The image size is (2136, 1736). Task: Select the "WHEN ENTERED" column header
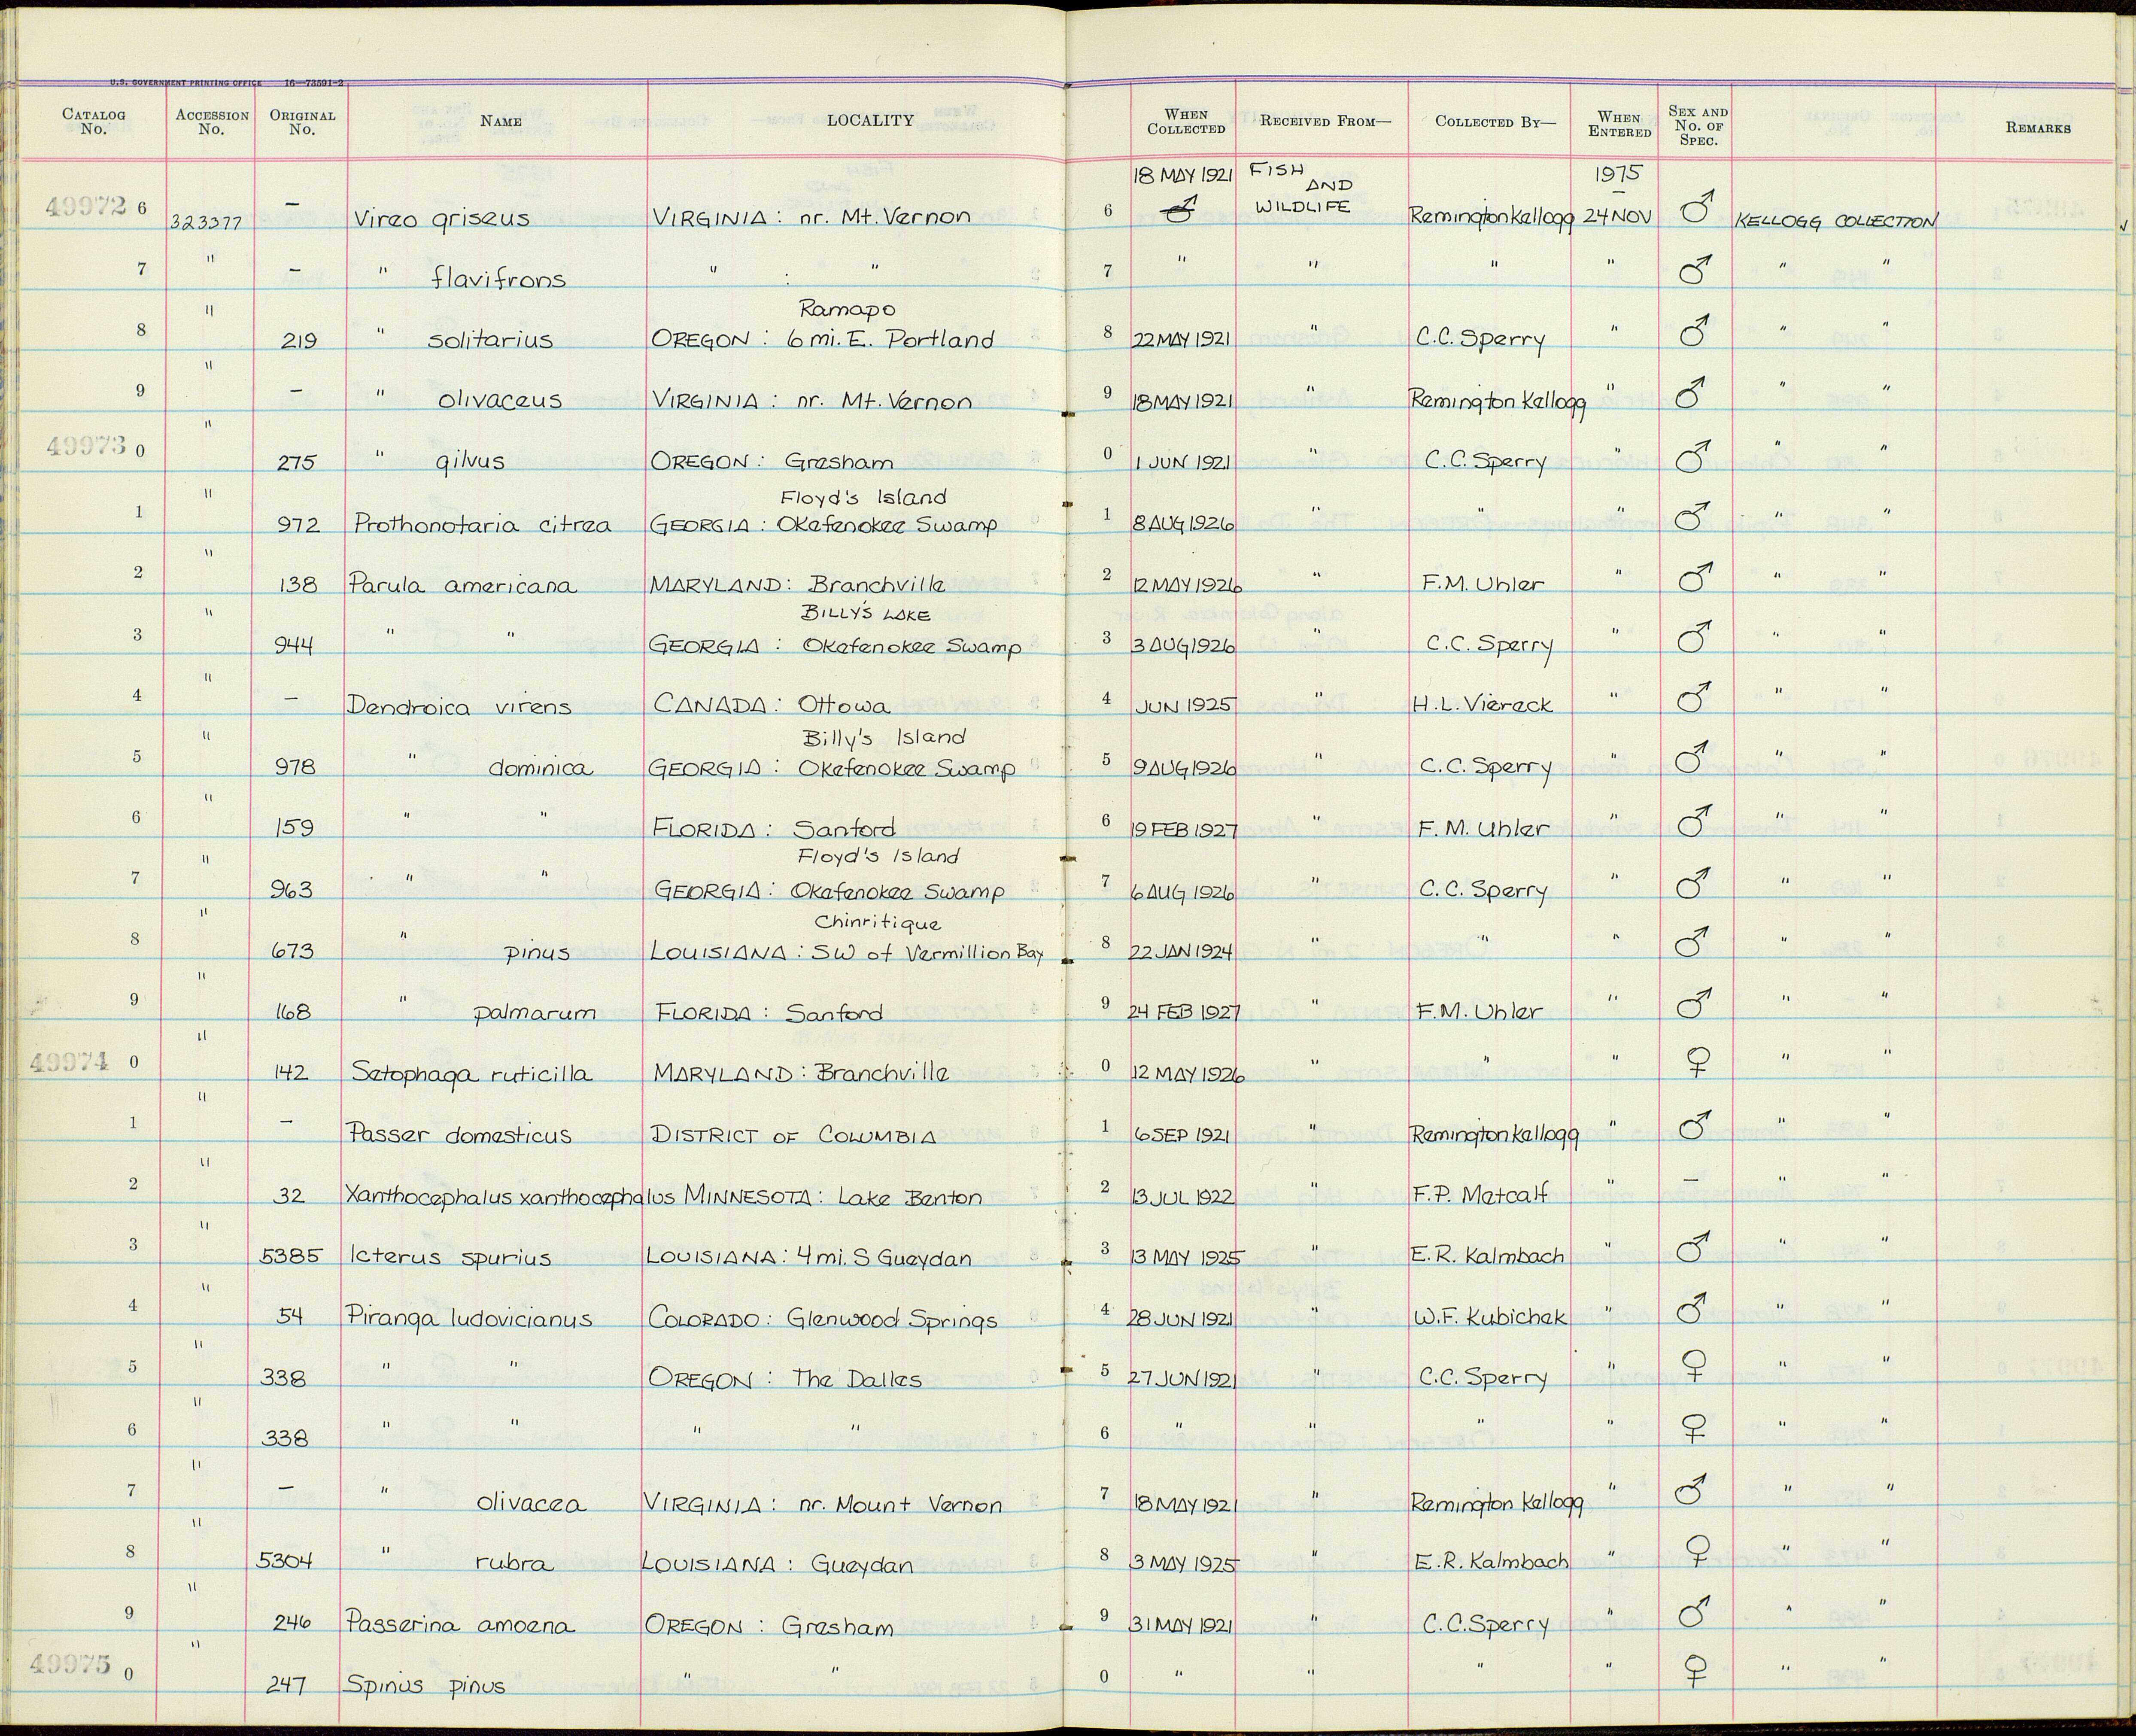click(1619, 124)
